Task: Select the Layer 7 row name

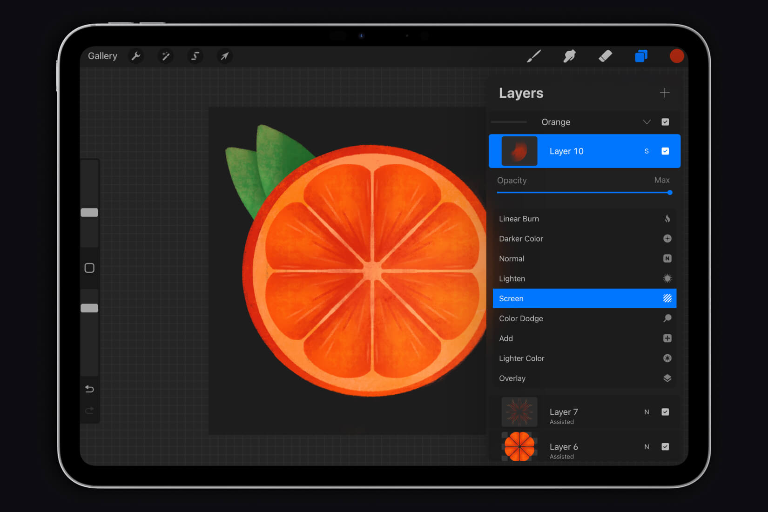Action: tap(564, 412)
